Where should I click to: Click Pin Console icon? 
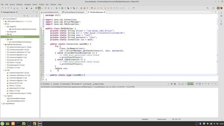[197, 84]
